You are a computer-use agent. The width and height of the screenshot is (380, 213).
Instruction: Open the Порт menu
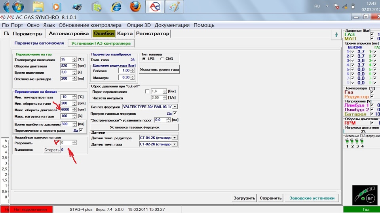[x=17, y=25]
